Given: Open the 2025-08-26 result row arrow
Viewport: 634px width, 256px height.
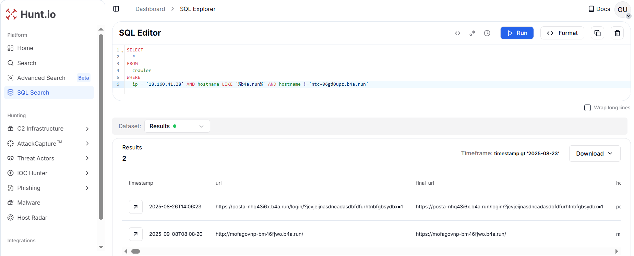Looking at the screenshot, I should [x=136, y=207].
